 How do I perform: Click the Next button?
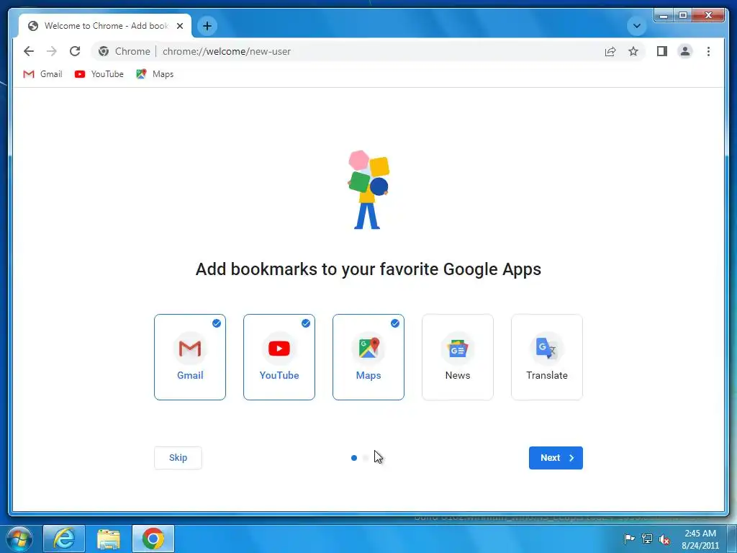(556, 457)
